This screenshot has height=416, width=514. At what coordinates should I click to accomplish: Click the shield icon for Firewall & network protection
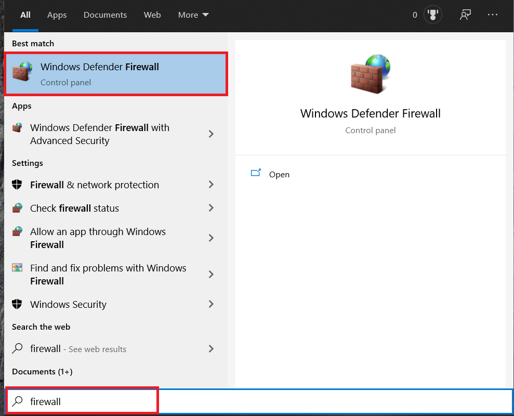click(17, 185)
